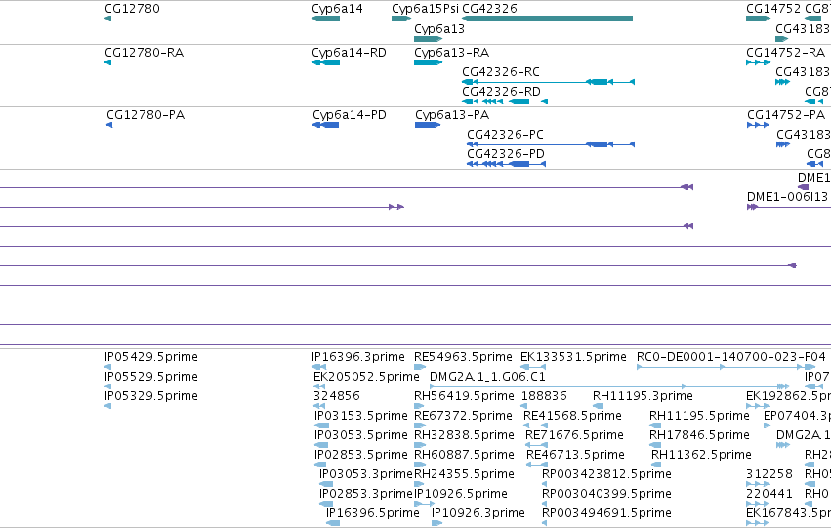Click the RH32838.5prime EST label
This screenshot has width=831, height=528.
point(464,435)
